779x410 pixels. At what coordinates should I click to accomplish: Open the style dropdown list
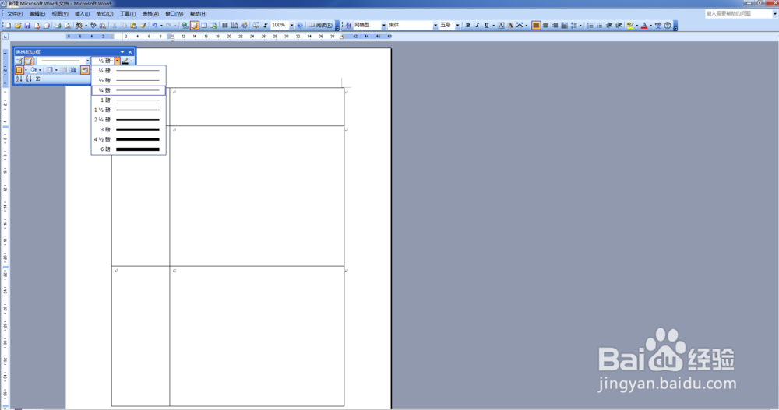click(x=383, y=25)
